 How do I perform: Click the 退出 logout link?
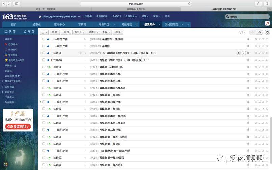pyautogui.click(x=167, y=16)
